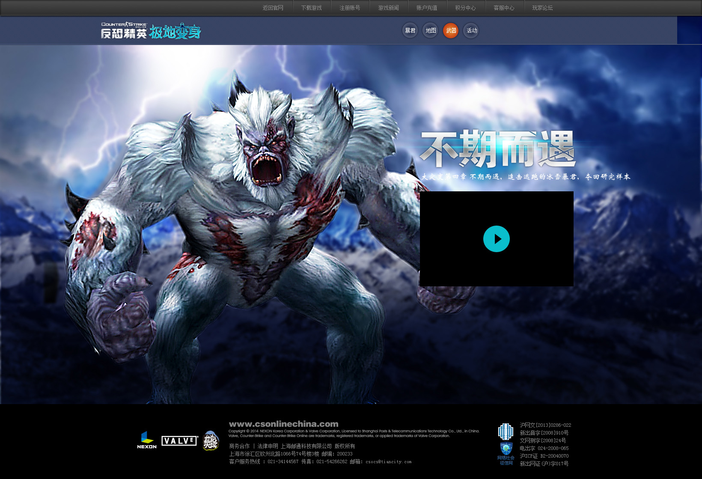
Task: Click the 法律申明 footer link
Action: [x=268, y=446]
